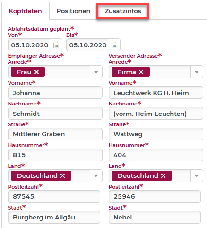Clear Deutschland from sender Land field
The width and height of the screenshot is (207, 228).
click(x=163, y=175)
